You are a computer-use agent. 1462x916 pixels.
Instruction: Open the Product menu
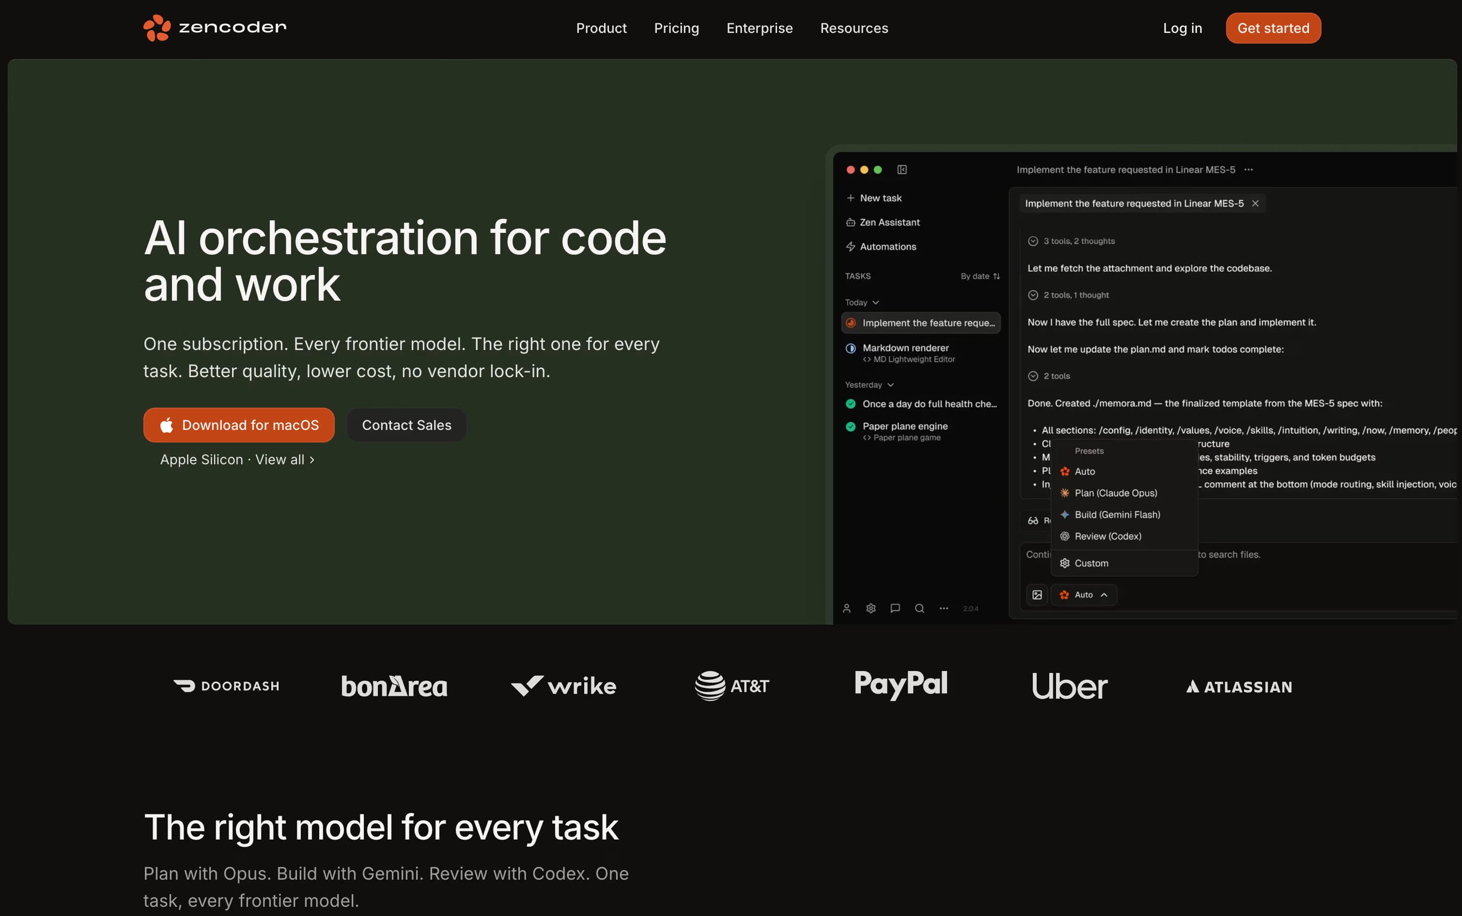[601, 28]
